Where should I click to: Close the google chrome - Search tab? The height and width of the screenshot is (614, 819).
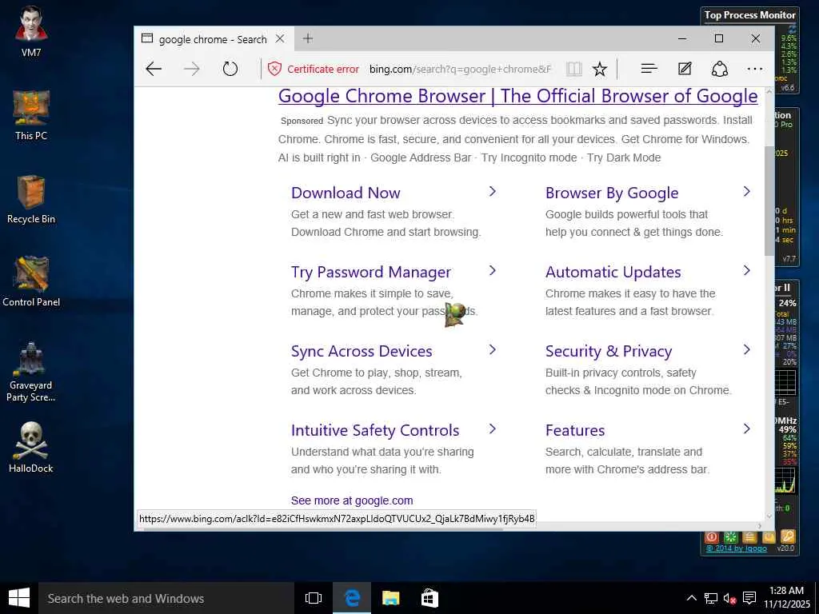point(280,38)
